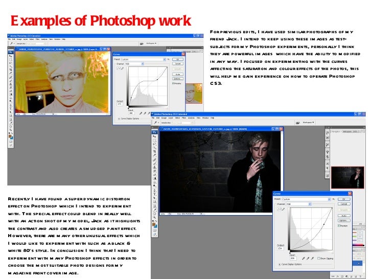Select the Move tool in upper Photoshop toolbox
372x279 pixels.
pyautogui.click(x=10, y=56)
